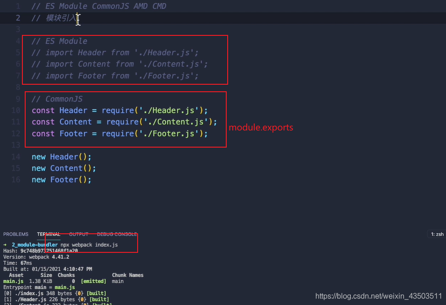446x305 pixels.
Task: Click the 'main.js' asset name in the 1.38 KiB row
Action: pyautogui.click(x=14, y=281)
